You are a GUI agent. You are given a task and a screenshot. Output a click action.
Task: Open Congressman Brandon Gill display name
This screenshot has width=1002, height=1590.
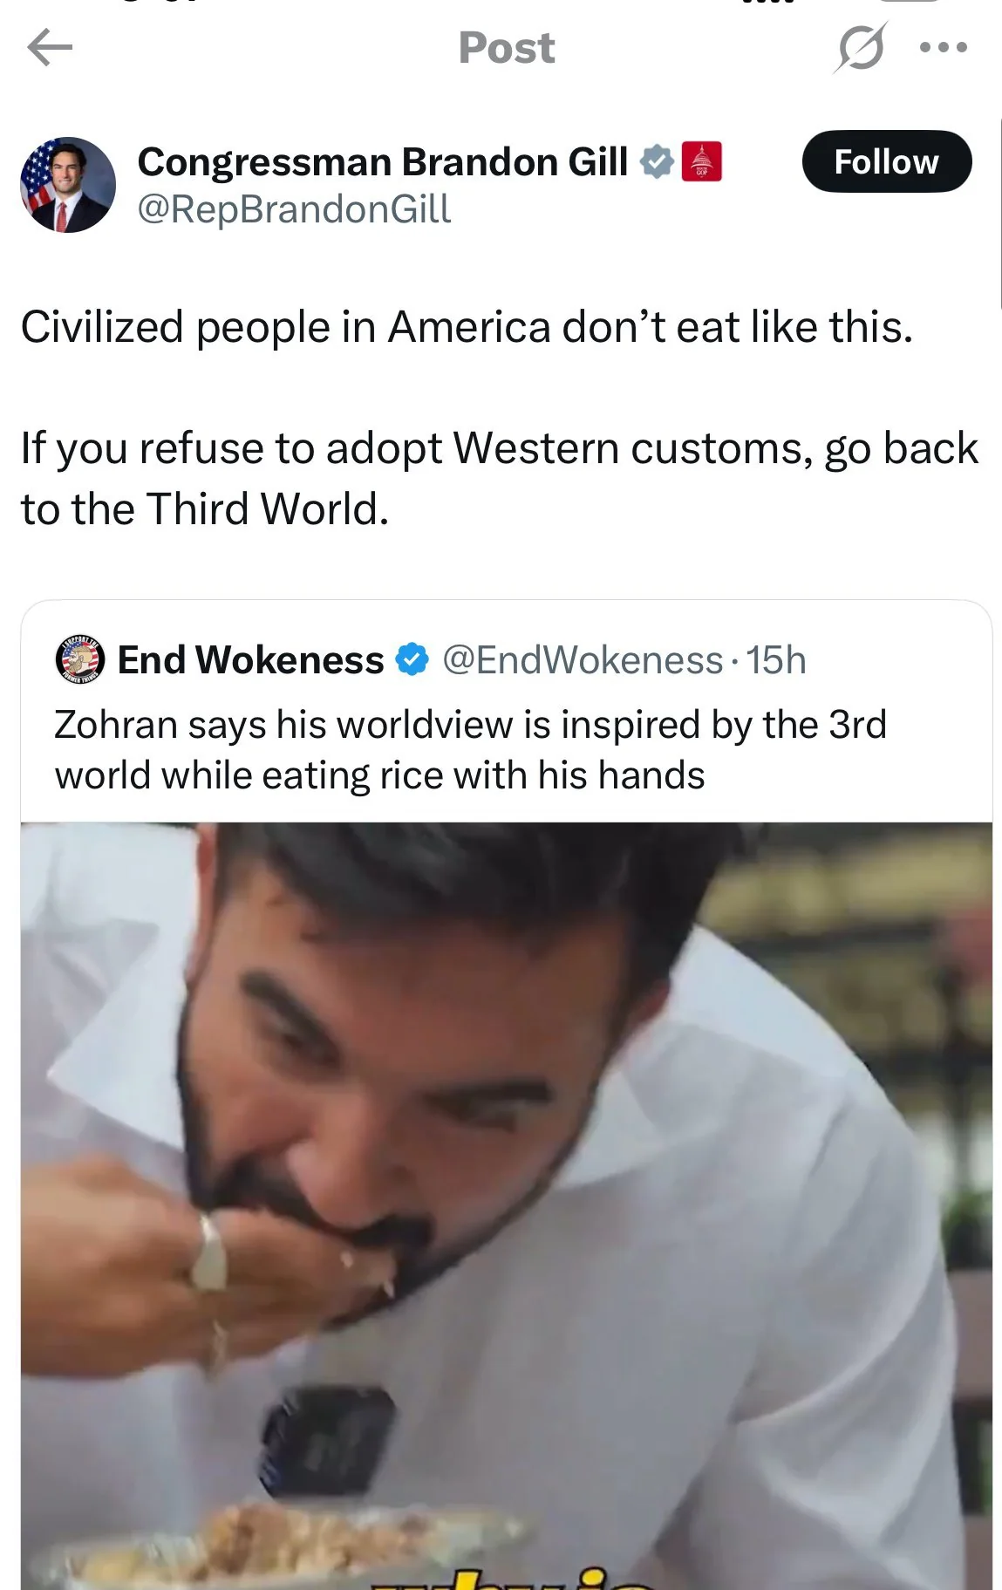click(x=382, y=162)
